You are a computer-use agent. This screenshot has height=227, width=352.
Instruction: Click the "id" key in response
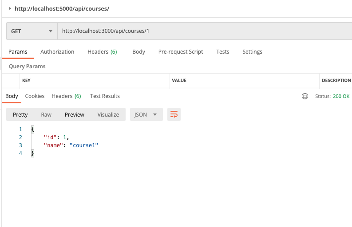(50, 137)
